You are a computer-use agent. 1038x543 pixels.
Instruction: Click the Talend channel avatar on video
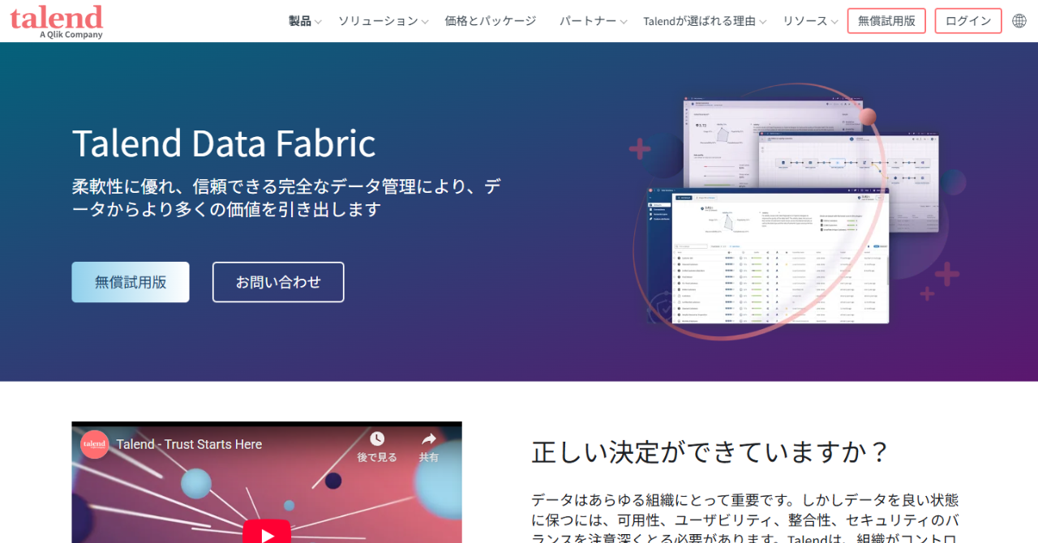[x=95, y=444]
